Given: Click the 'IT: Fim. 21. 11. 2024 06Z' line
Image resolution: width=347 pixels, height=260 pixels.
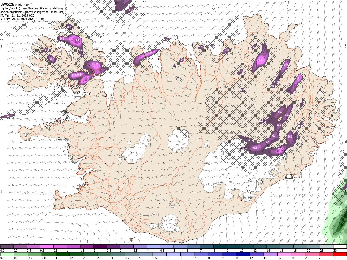Looking at the screenshot, I should tap(17, 15).
